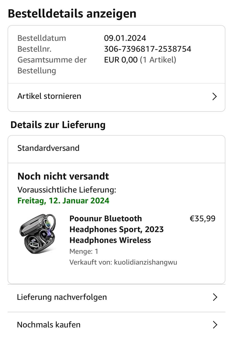
Task: Choose Nochmals kaufen to reorder
Action: (x=49, y=325)
